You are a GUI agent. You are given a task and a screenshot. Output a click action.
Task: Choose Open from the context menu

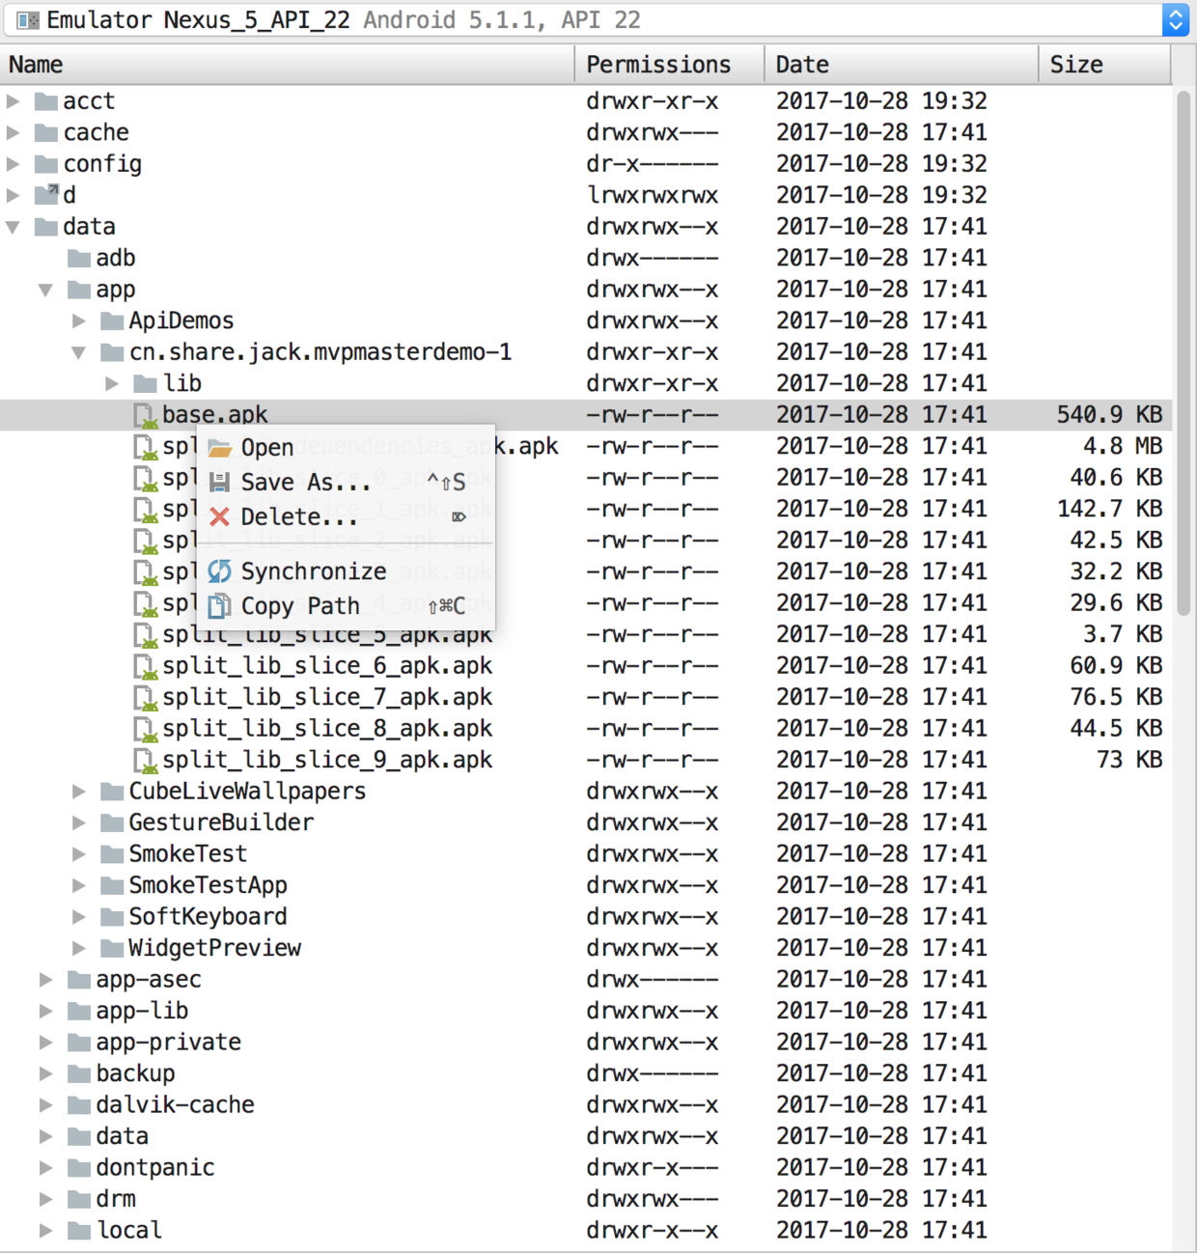click(x=346, y=447)
